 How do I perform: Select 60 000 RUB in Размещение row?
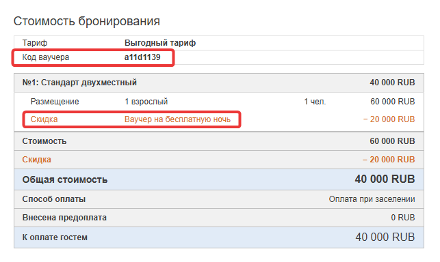point(392,102)
